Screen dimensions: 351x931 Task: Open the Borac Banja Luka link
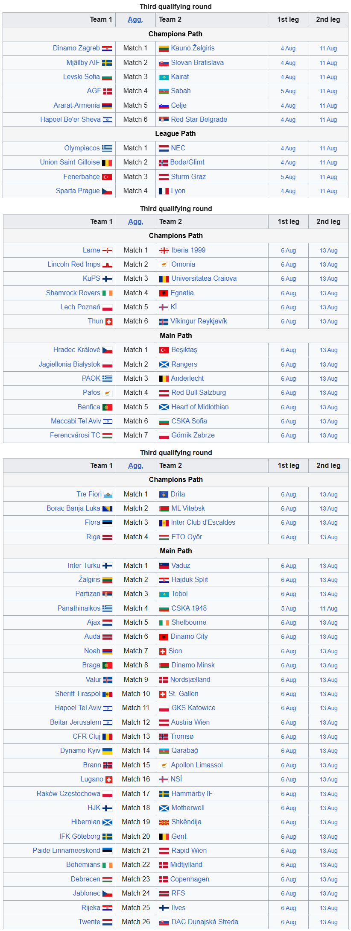(x=73, y=508)
